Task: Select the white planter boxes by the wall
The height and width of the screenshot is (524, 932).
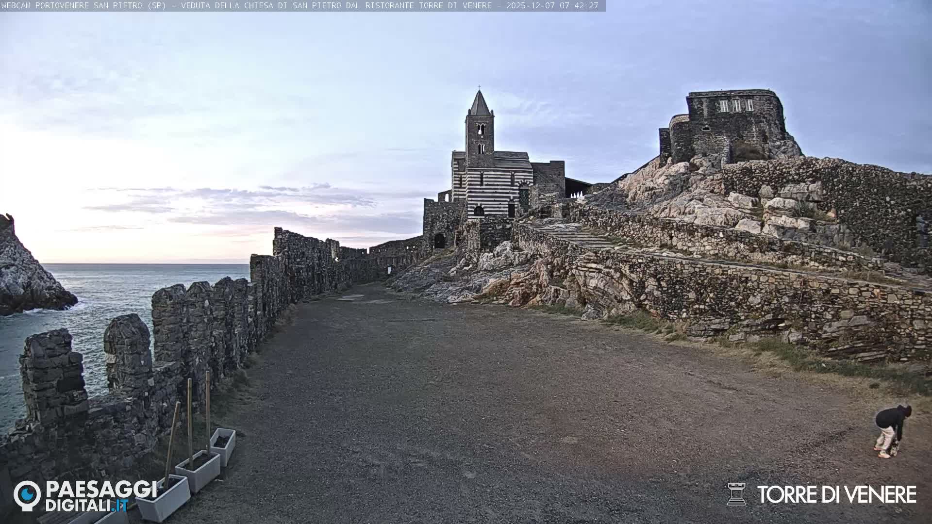Action: [199, 471]
